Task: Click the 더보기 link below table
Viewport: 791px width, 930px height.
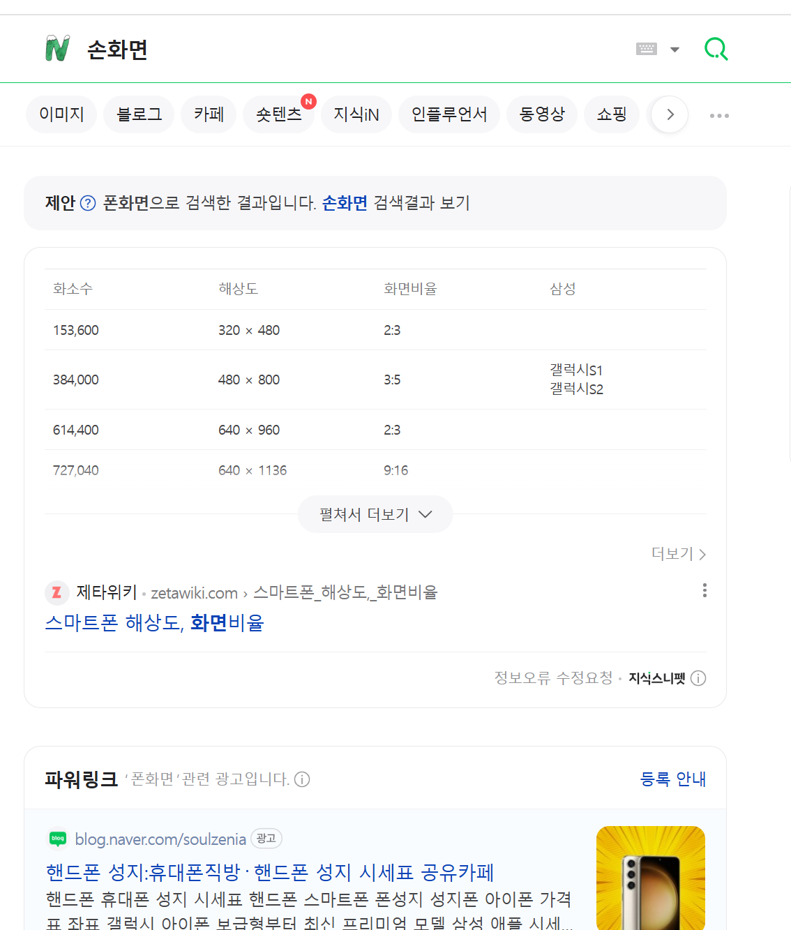Action: (x=679, y=554)
